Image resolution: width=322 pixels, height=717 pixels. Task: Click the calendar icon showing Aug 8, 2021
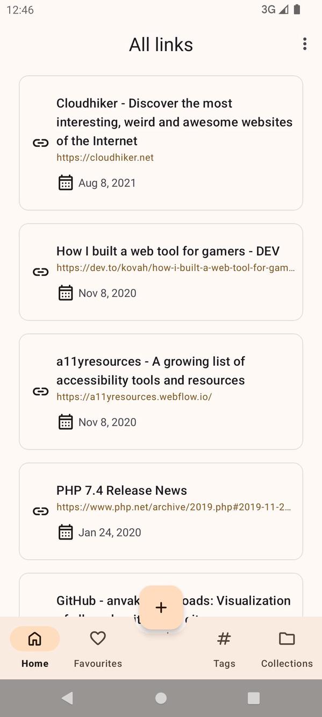[x=65, y=182]
